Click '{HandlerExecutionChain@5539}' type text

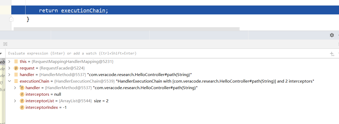[x=84, y=81]
